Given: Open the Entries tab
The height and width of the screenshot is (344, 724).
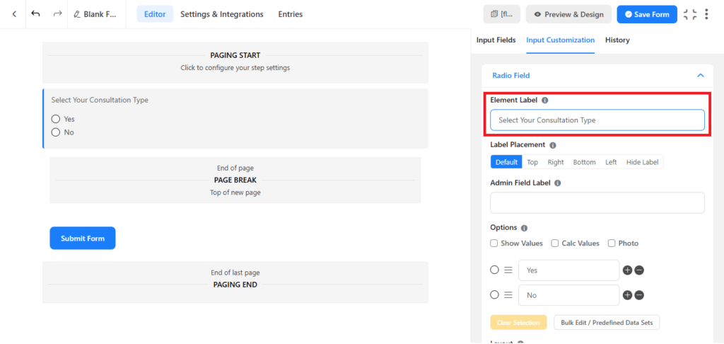Looking at the screenshot, I should point(291,14).
